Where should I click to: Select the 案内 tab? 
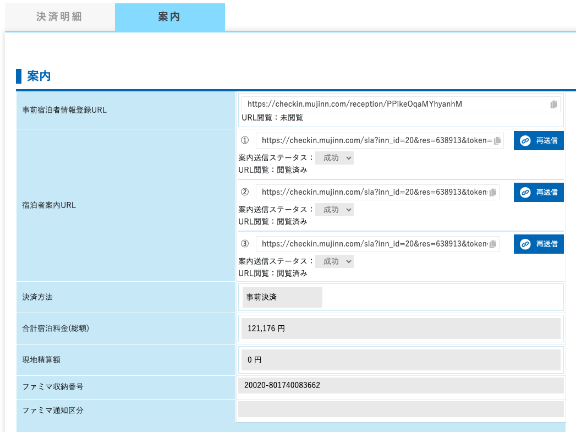[169, 17]
